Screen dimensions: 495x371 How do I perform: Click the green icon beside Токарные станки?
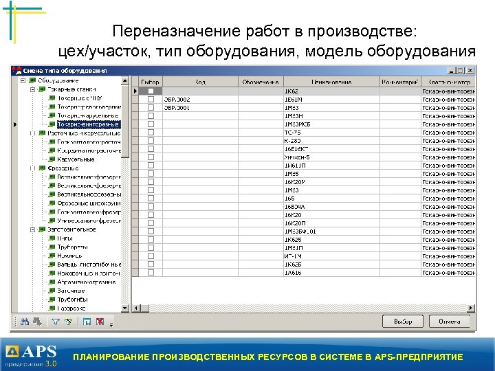(x=42, y=89)
